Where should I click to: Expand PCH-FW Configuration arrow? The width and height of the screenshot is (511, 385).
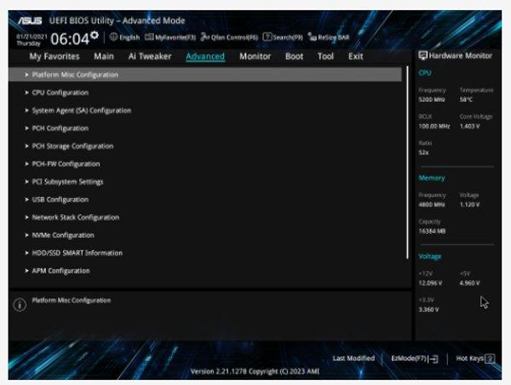tap(26, 164)
